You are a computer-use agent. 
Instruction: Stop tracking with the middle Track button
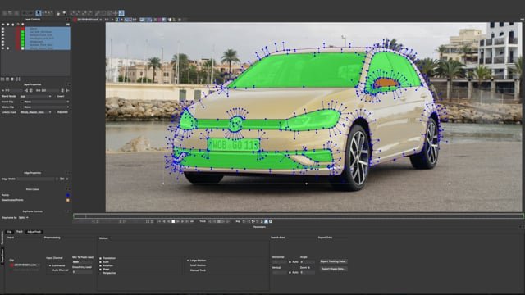tap(219, 221)
